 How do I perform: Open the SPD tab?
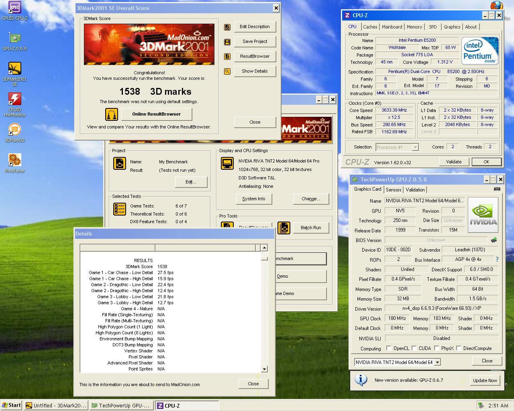(x=432, y=27)
